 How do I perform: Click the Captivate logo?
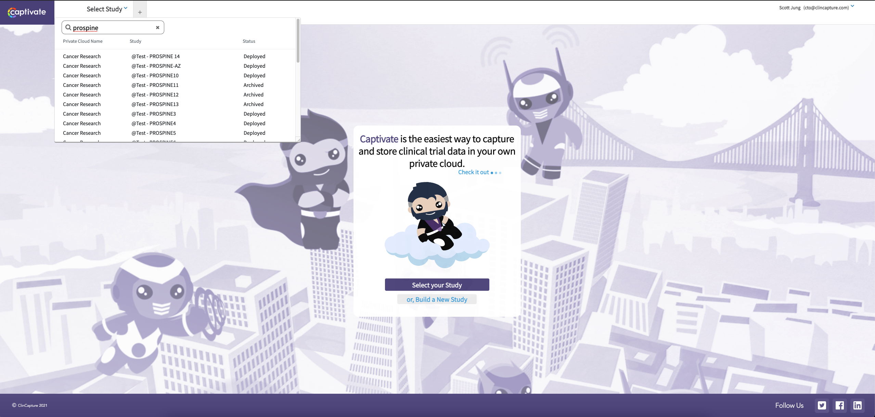click(x=27, y=12)
